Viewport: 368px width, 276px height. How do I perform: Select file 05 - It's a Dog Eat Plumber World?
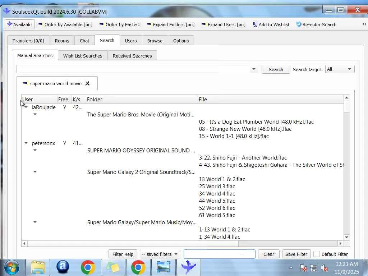click(256, 122)
